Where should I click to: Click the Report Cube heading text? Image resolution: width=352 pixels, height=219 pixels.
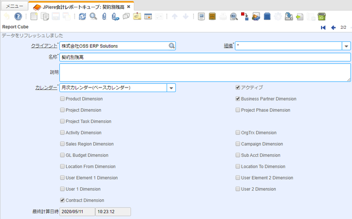(15, 27)
